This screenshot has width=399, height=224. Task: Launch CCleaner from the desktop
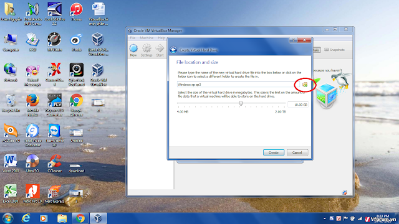coord(54,163)
